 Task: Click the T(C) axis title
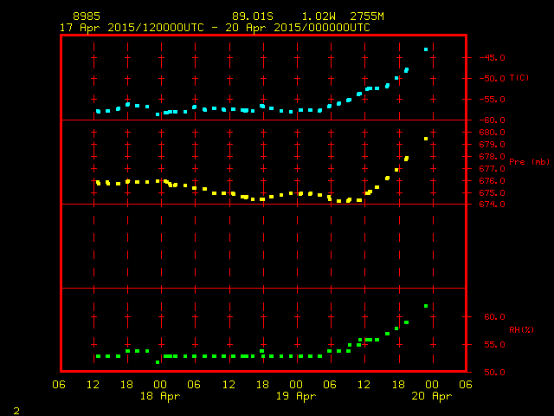coord(519,77)
